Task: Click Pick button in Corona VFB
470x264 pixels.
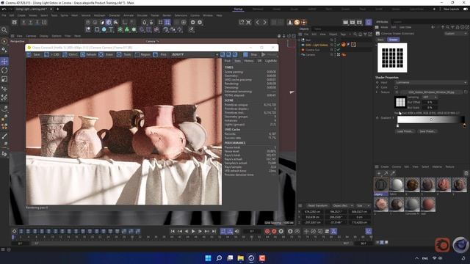Action: [160, 54]
